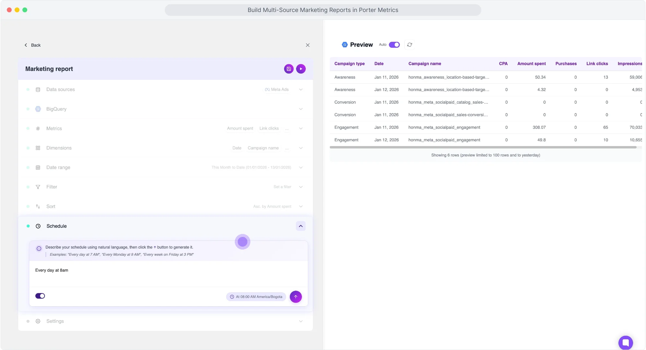
Task: Click the Data sources database icon
Action: (38, 89)
